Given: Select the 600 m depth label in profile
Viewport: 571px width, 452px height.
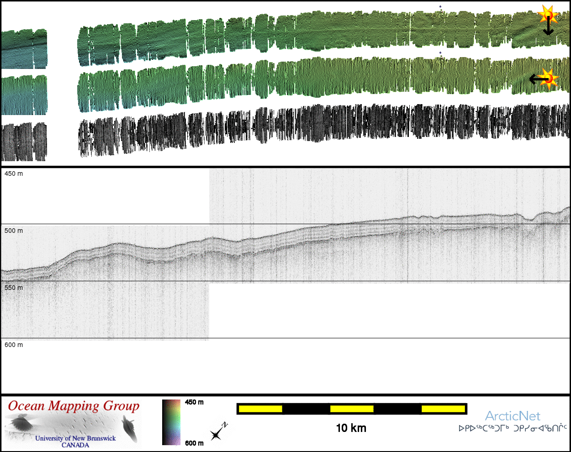Looking at the screenshot, I should click(x=14, y=345).
